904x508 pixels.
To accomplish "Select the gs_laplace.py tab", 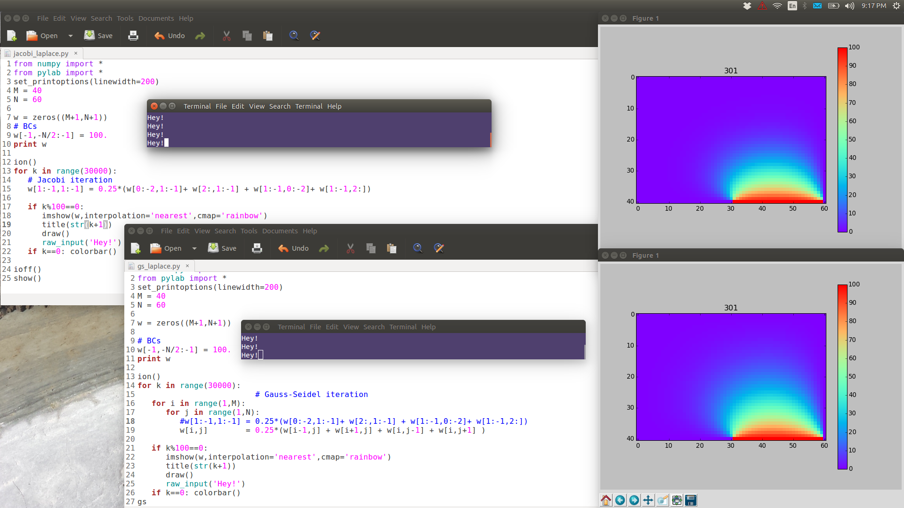I will tap(159, 266).
